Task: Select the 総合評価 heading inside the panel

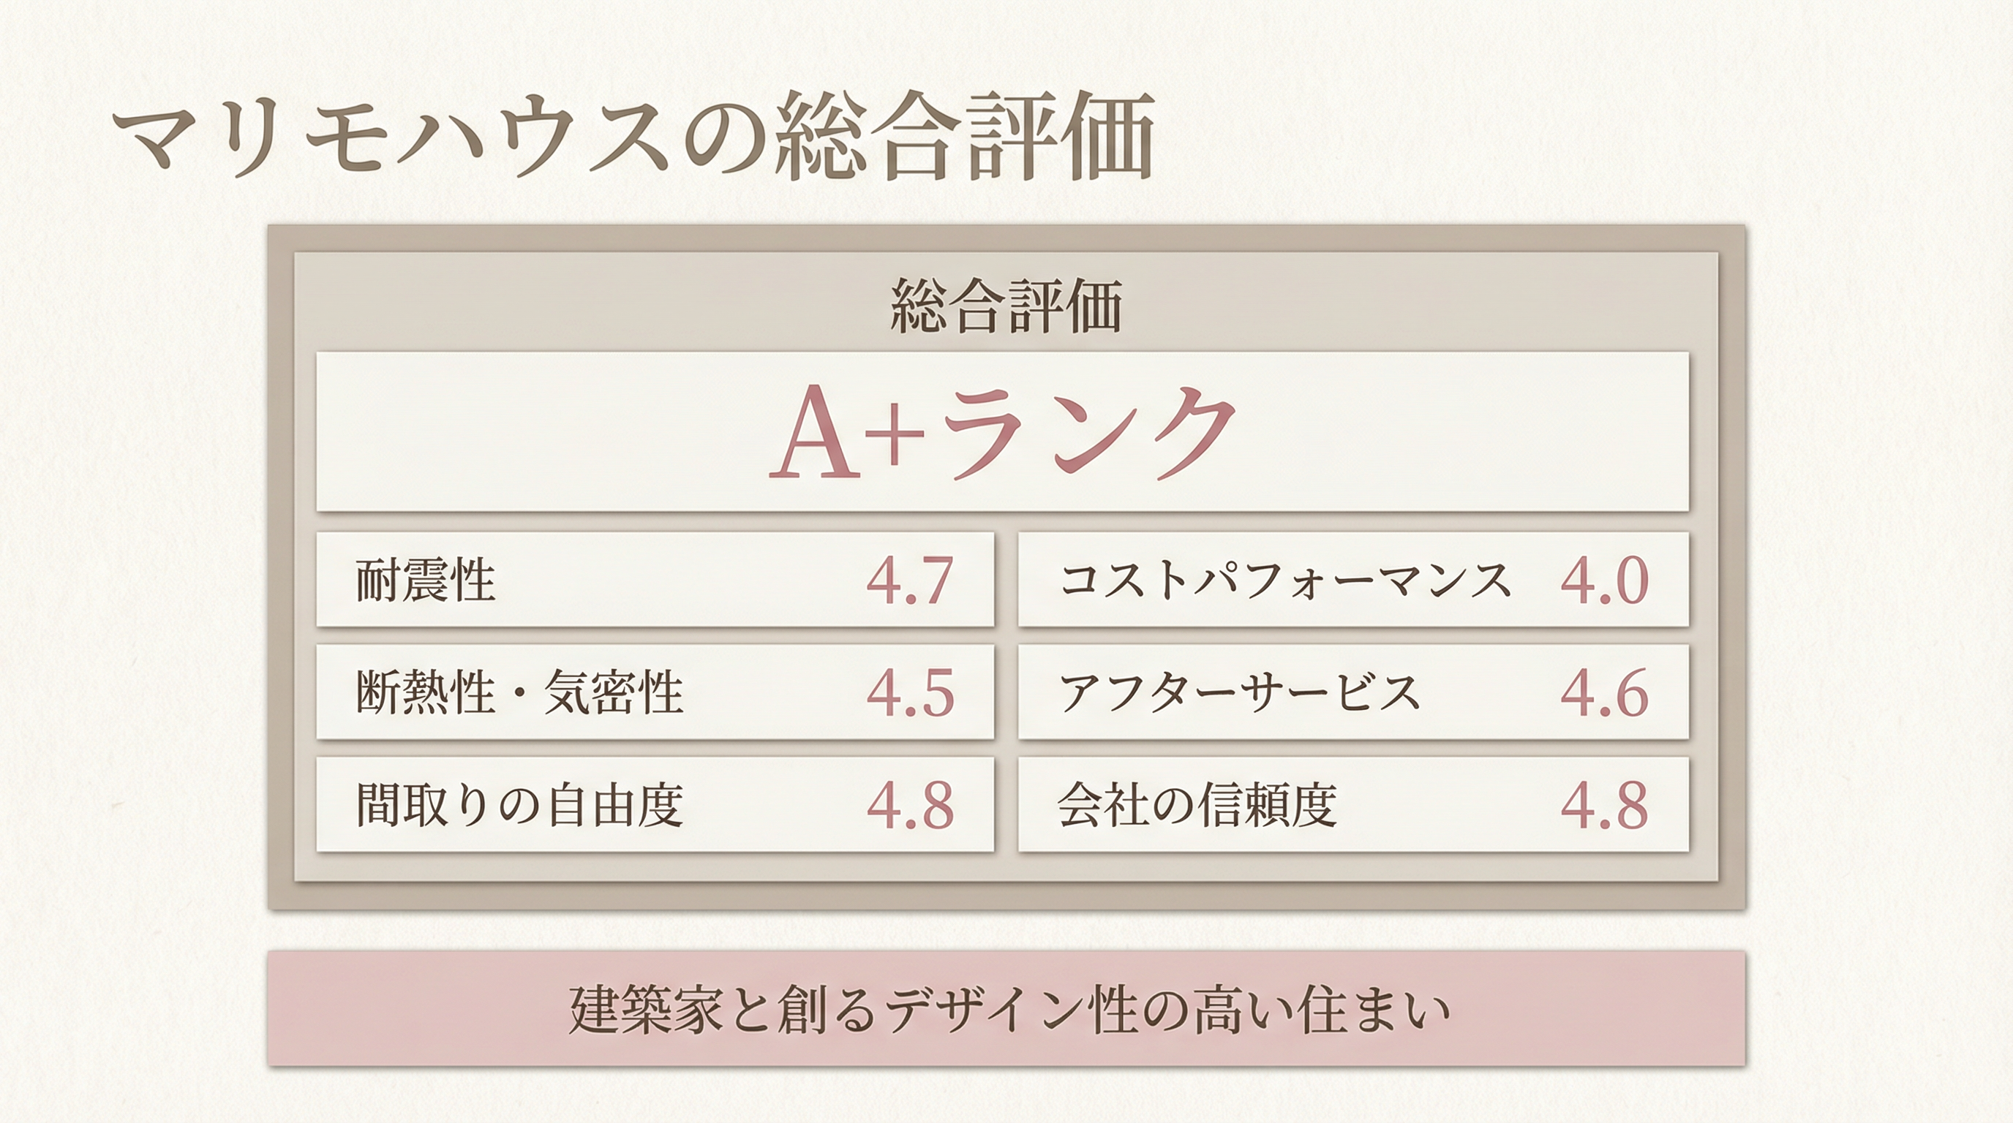Action: pos(1006,306)
